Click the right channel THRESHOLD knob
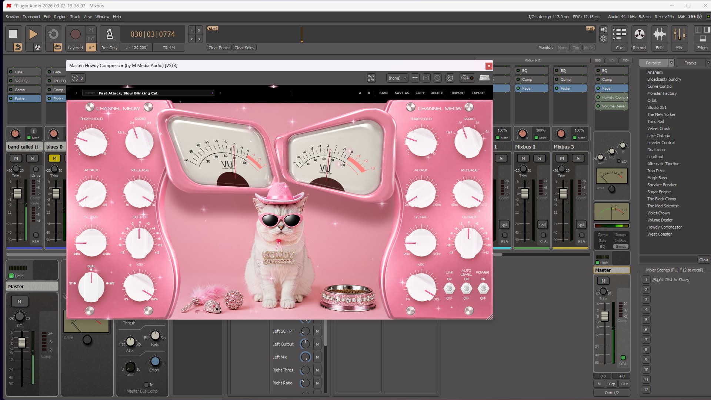The image size is (711, 400). click(421, 141)
